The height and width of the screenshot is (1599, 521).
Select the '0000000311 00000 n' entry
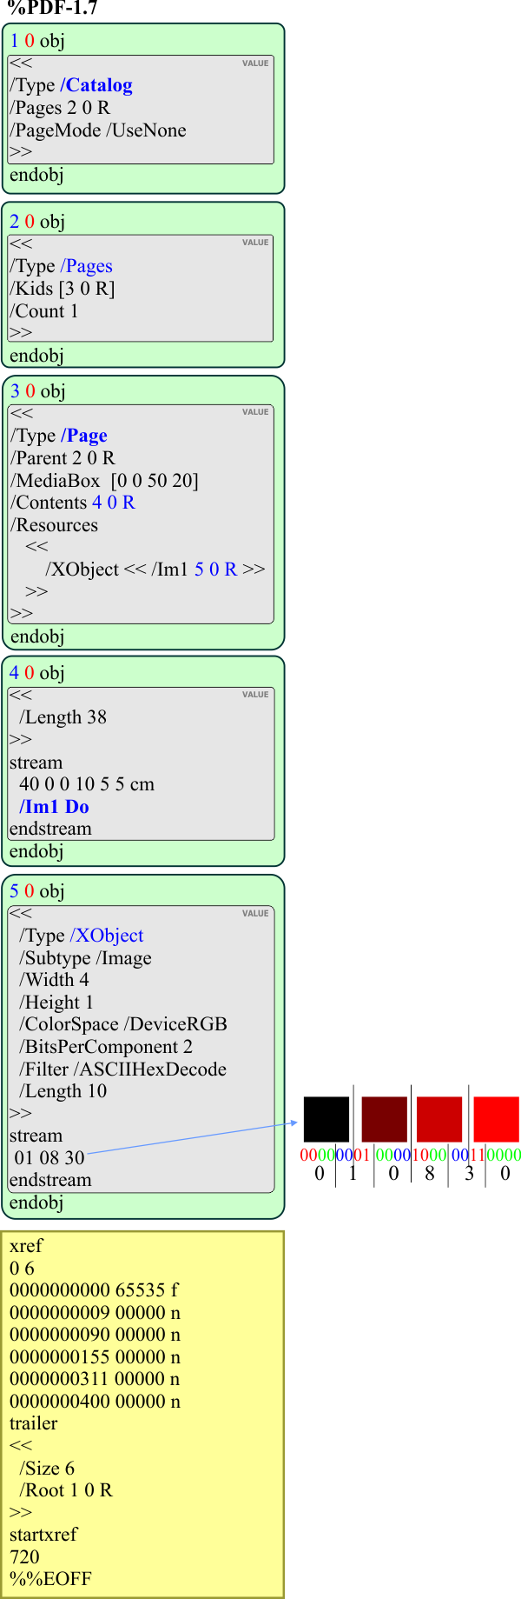click(96, 1379)
